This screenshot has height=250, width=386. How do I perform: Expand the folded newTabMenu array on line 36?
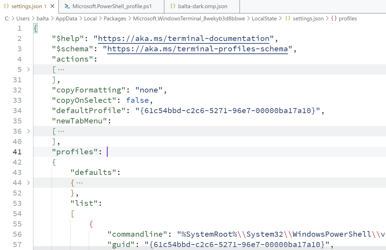click(x=29, y=131)
